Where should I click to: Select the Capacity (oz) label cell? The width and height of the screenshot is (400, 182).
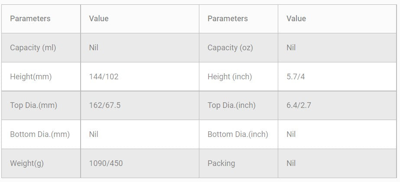[230, 48]
